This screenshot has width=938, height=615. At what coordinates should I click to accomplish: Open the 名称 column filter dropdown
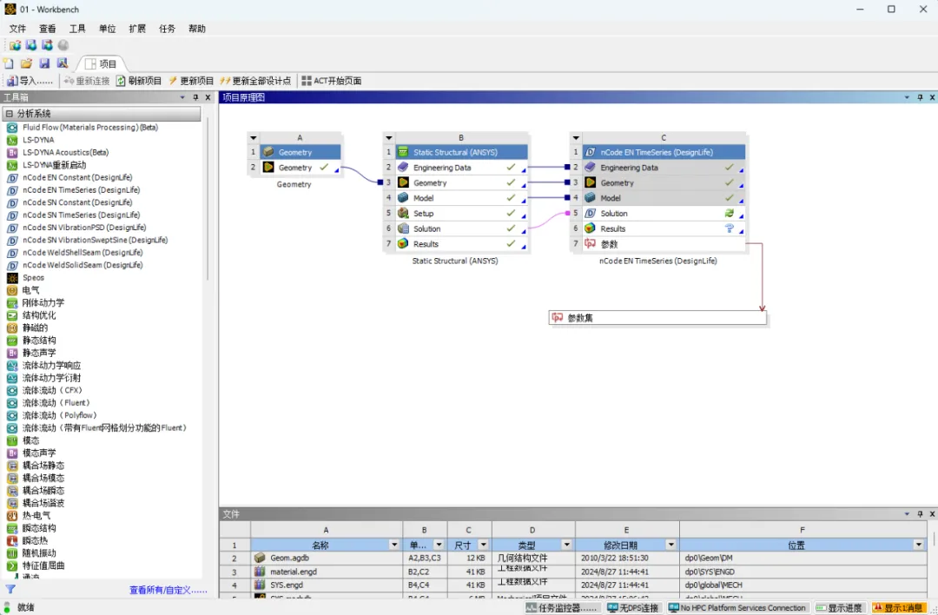click(x=394, y=545)
